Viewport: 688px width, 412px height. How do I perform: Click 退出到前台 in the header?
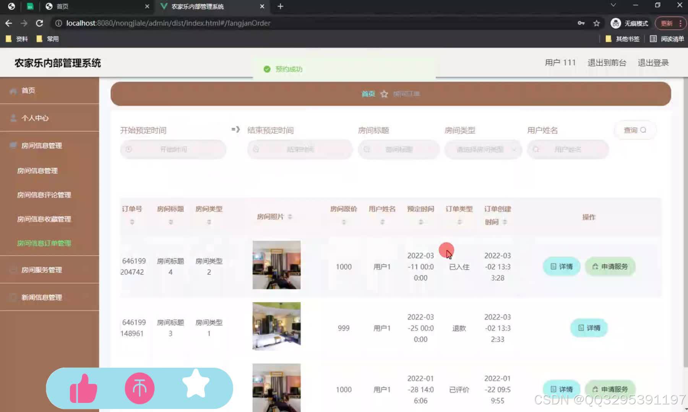point(607,63)
